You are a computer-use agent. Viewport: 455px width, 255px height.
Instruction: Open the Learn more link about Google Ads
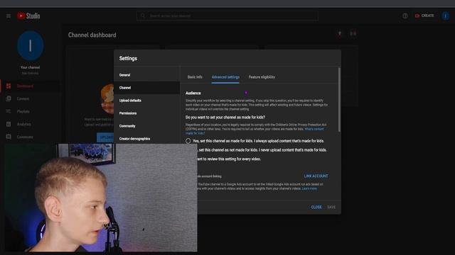point(309,188)
